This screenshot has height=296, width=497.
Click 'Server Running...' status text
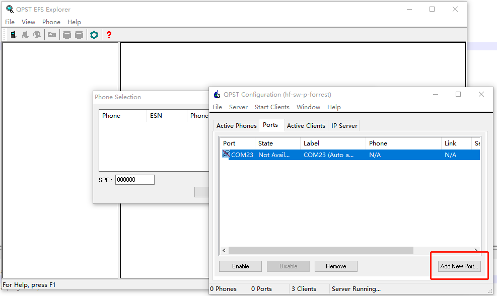point(356,289)
